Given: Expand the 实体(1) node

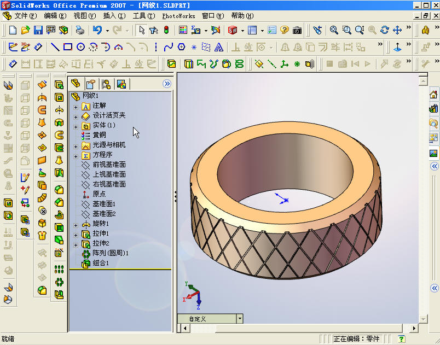Looking at the screenshot, I should 76,127.
